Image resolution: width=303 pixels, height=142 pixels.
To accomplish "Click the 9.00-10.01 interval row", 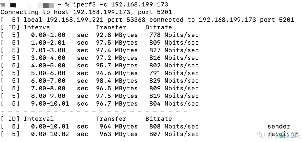I will pos(100,103).
